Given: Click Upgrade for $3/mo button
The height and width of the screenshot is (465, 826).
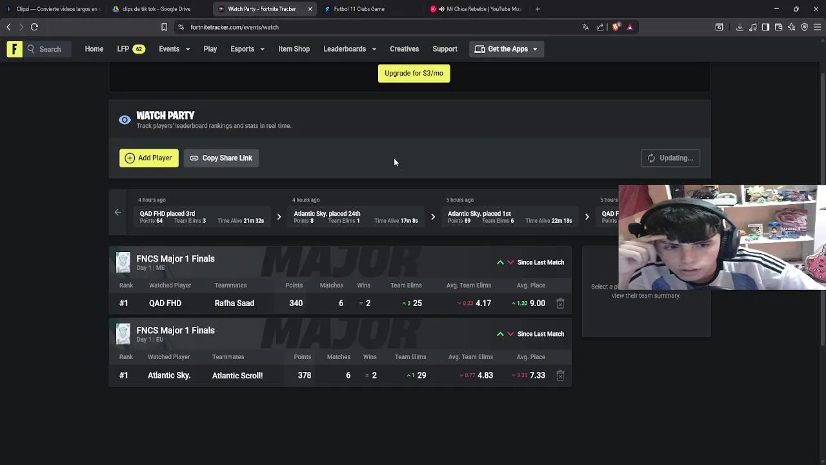Looking at the screenshot, I should point(414,73).
